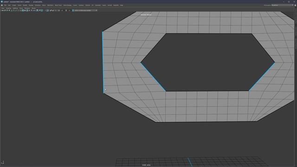Toggle the workspace lock icon
Viewport: 297px width, 167px height.
pos(295,5)
